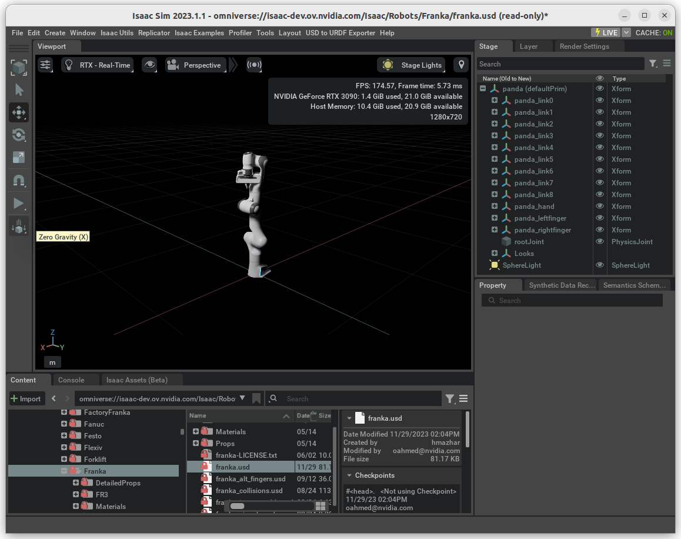Expand the Props folder in file list

(195, 443)
